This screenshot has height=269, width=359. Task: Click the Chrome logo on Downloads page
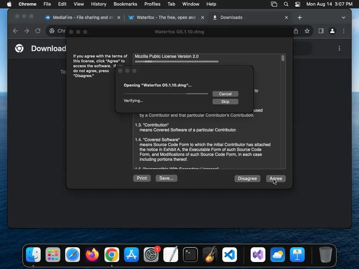pyautogui.click(x=19, y=48)
